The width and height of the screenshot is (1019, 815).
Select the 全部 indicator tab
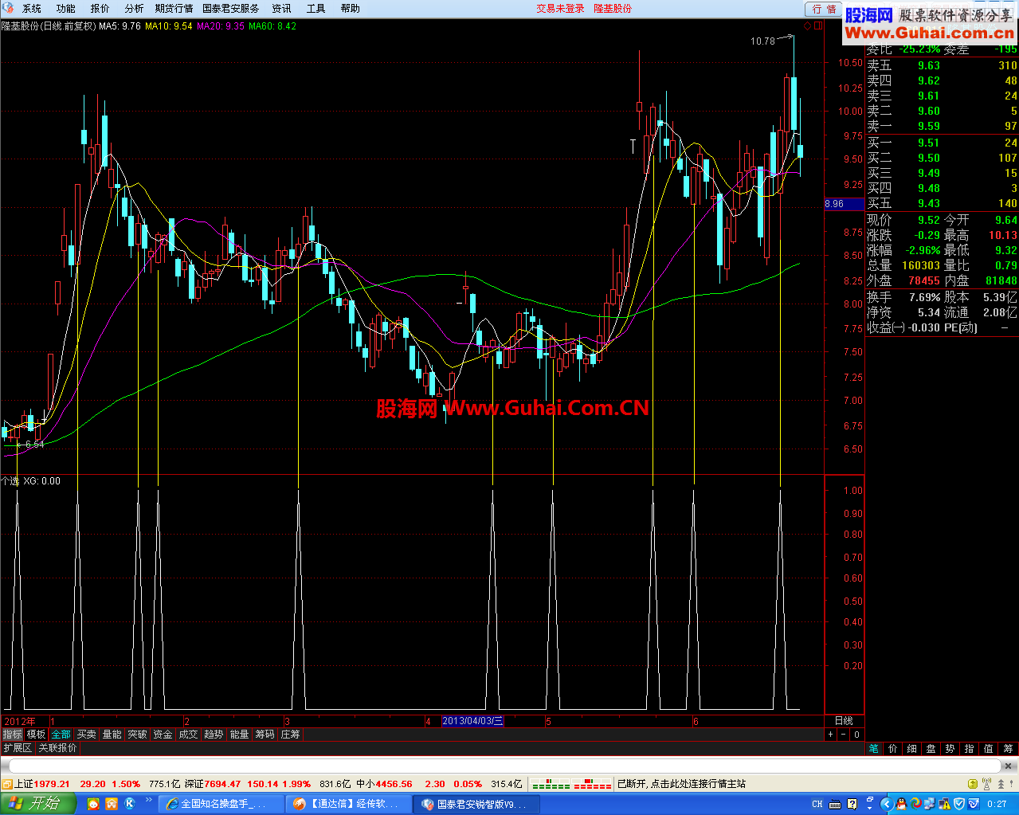(x=61, y=734)
